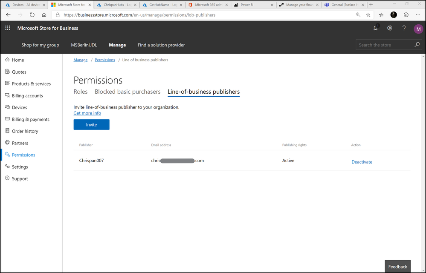The height and width of the screenshot is (273, 426).
Task: Click the Action column header
Action: (x=356, y=145)
